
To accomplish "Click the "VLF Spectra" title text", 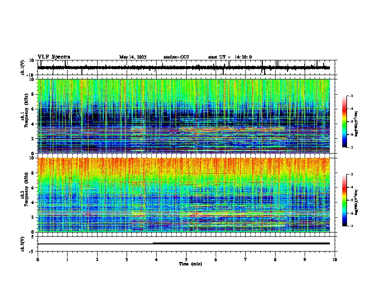I will [54, 57].
